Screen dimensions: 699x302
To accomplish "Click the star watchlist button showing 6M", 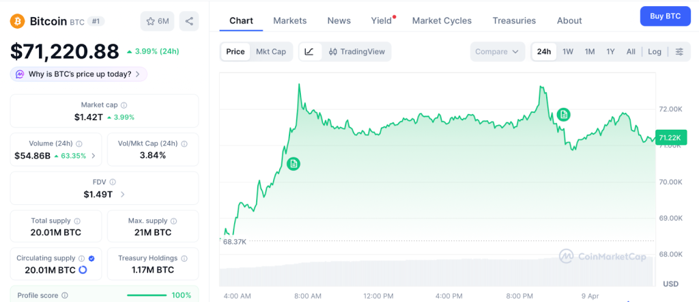I will (157, 21).
